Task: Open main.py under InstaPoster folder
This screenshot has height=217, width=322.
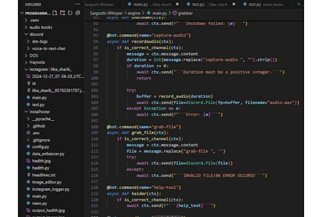Action: coord(39,196)
